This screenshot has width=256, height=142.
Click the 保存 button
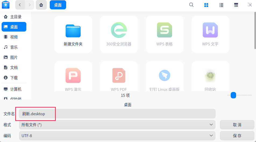click(237, 136)
